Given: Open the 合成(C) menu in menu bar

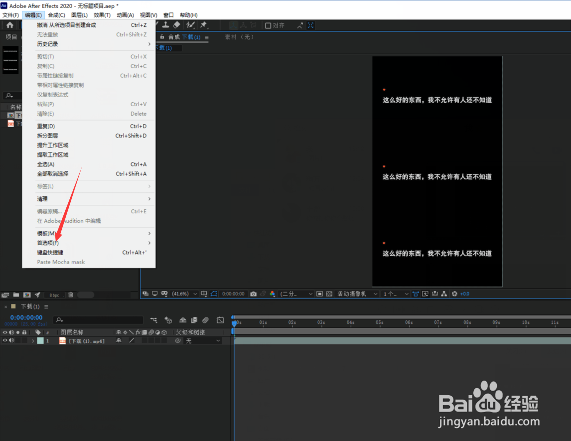Looking at the screenshot, I should click(56, 15).
